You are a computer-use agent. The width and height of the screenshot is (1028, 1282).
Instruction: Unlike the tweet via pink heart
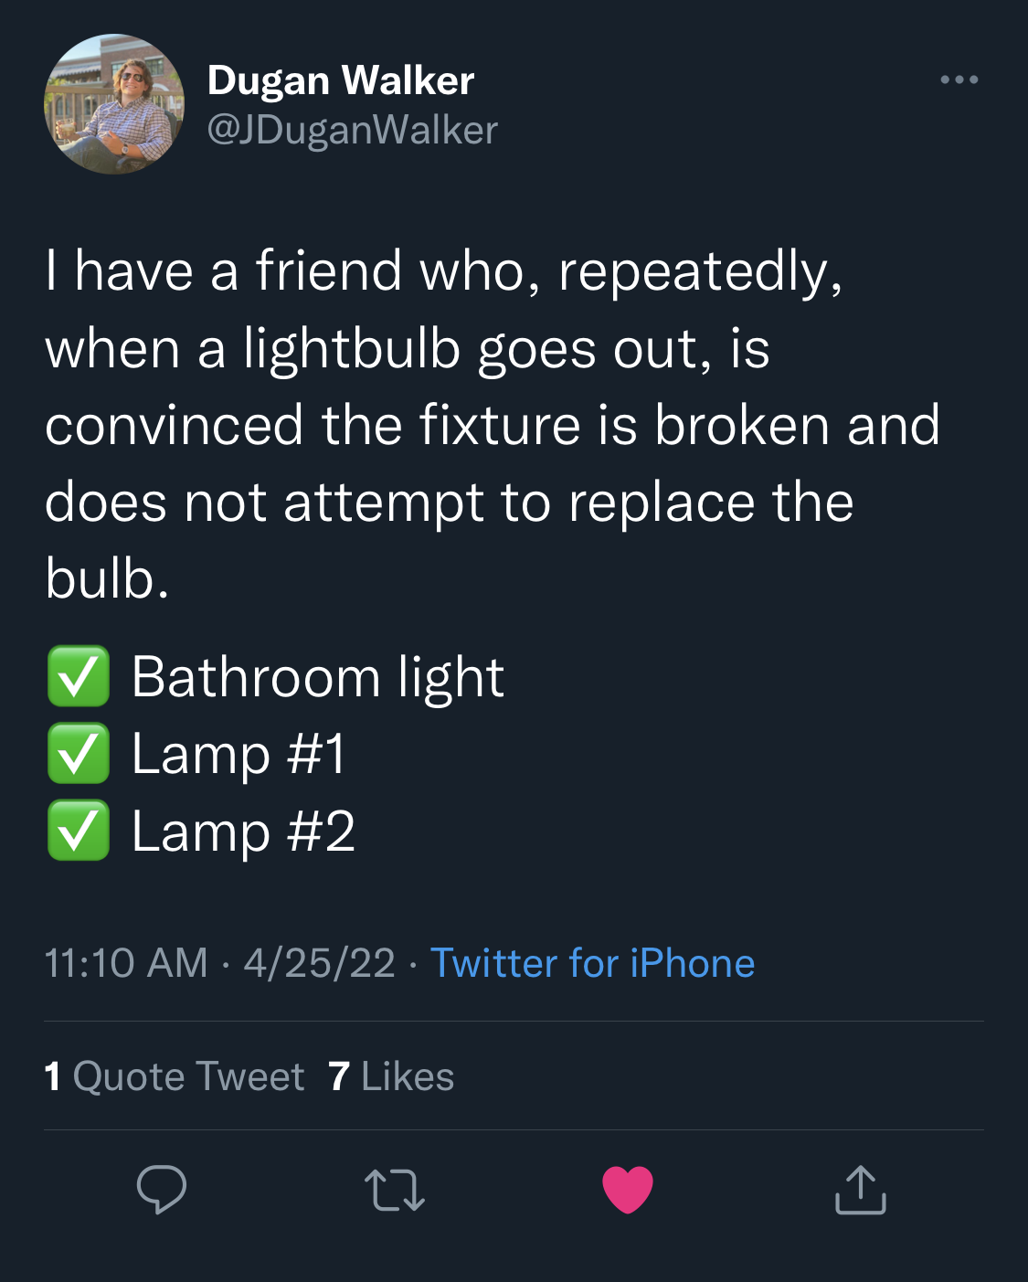tap(628, 1190)
